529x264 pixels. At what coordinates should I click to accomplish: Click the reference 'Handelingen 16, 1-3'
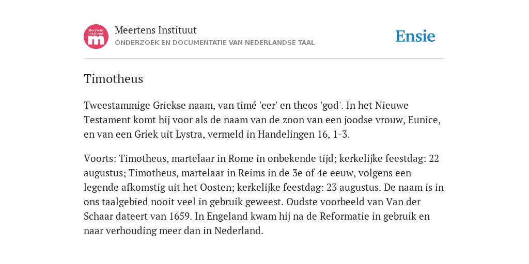click(303, 135)
